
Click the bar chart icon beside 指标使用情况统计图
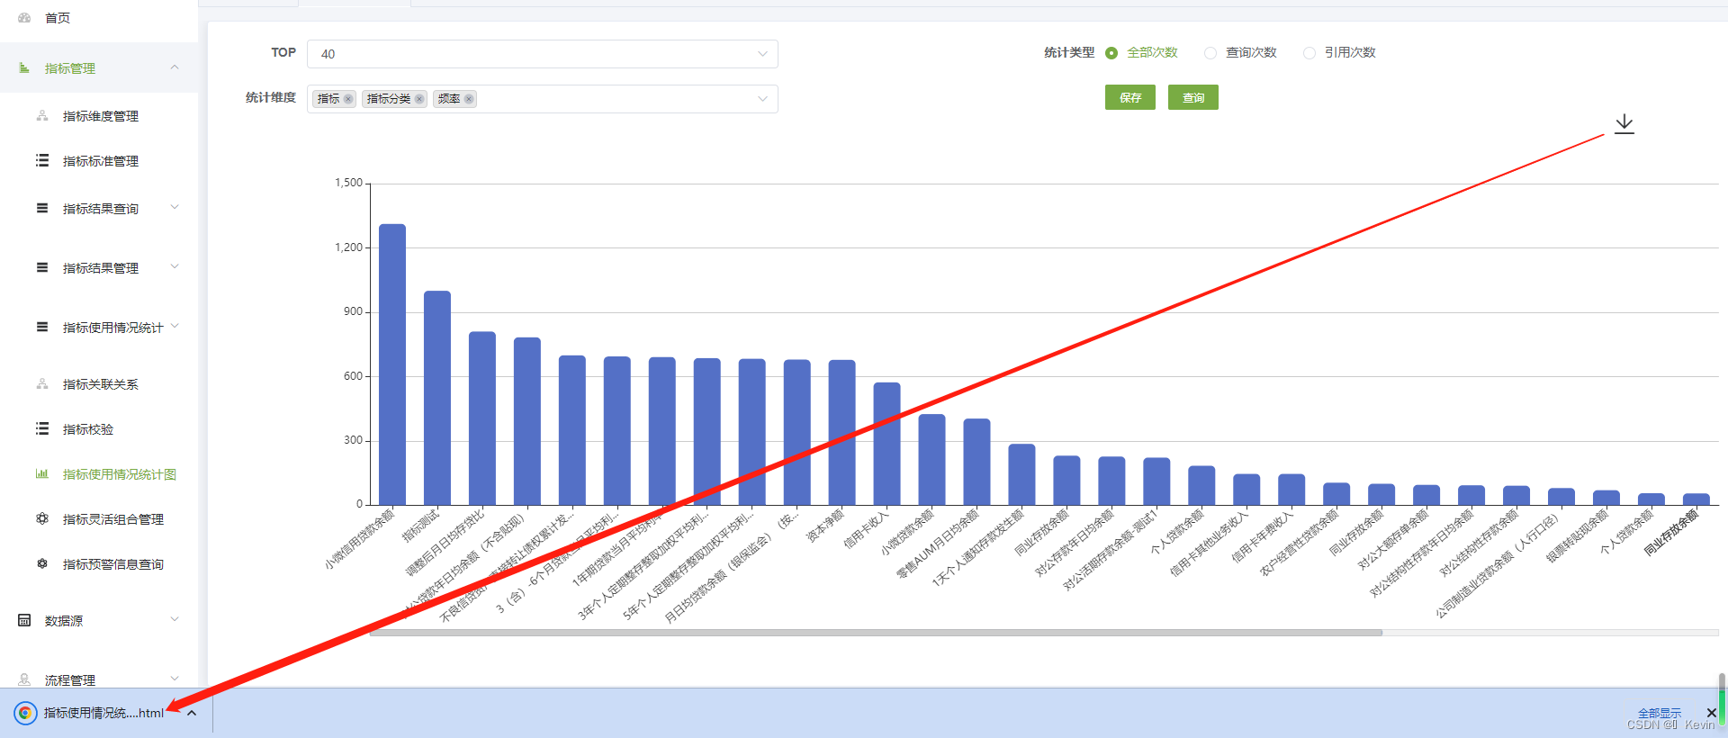click(42, 474)
